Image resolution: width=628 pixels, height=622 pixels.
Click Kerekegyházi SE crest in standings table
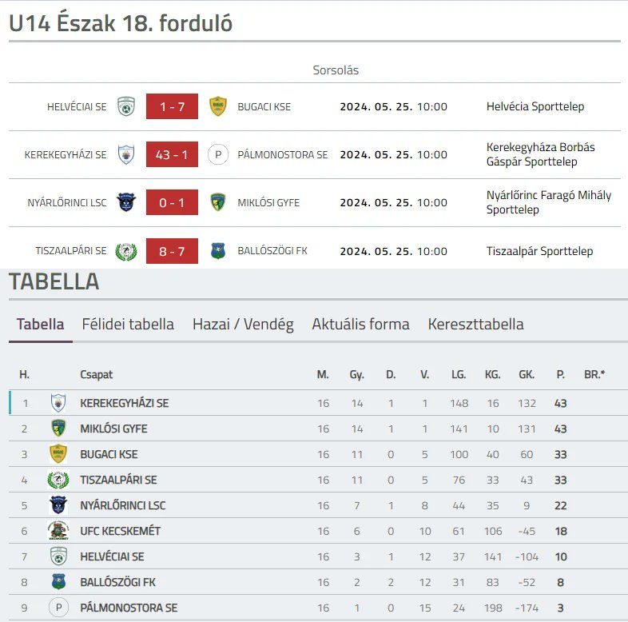pos(58,403)
